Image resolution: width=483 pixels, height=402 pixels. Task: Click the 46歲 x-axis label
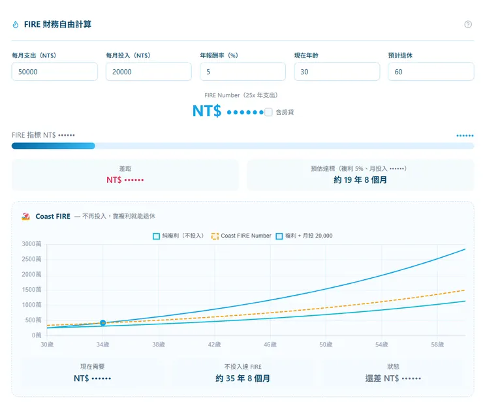click(270, 345)
